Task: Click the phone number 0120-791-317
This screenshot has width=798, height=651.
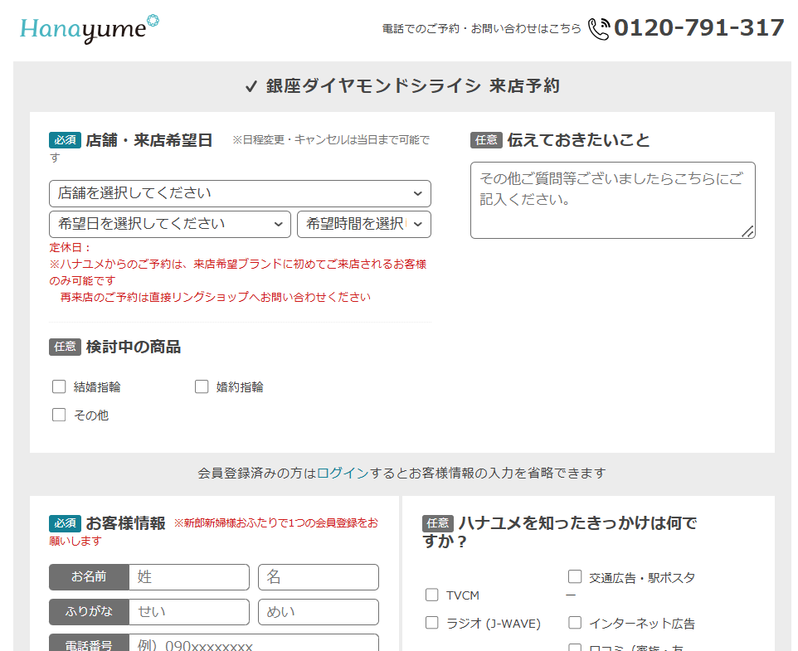Action: tap(698, 28)
